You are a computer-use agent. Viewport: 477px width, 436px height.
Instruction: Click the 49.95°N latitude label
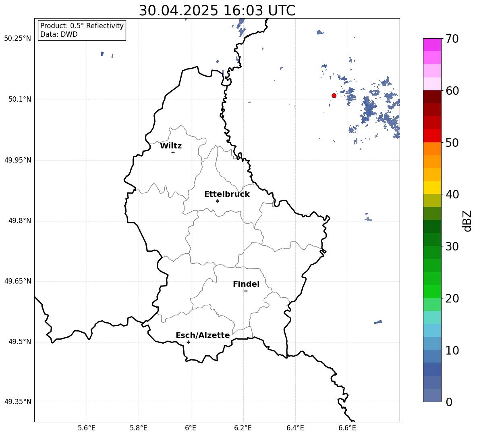[18, 160]
